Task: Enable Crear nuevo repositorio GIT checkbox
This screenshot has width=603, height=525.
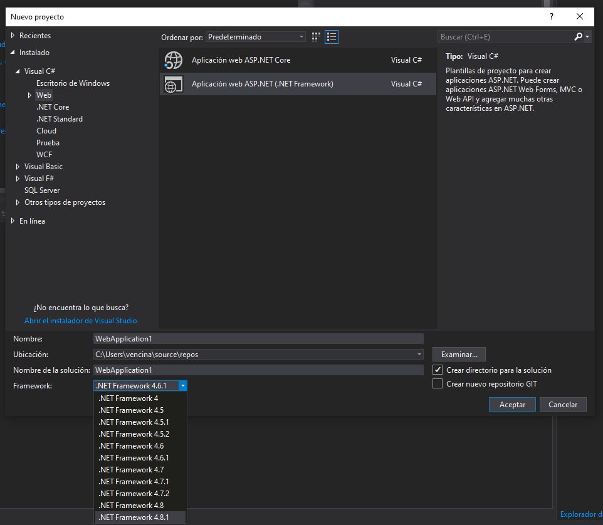Action: pos(438,383)
